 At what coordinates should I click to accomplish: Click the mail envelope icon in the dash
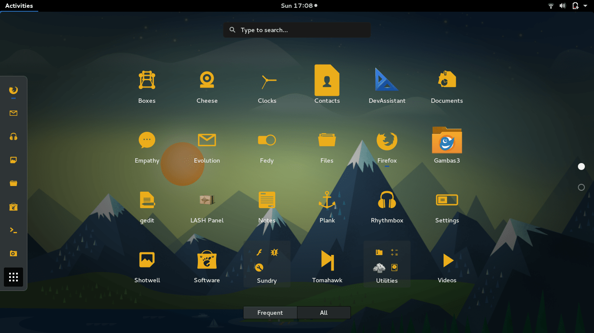(x=13, y=113)
